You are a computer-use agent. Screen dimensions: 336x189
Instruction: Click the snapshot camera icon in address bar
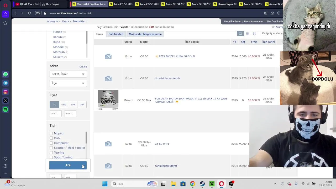(272, 13)
